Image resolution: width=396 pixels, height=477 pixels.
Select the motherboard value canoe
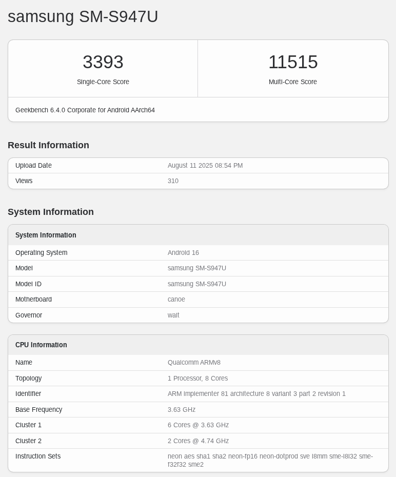(176, 300)
